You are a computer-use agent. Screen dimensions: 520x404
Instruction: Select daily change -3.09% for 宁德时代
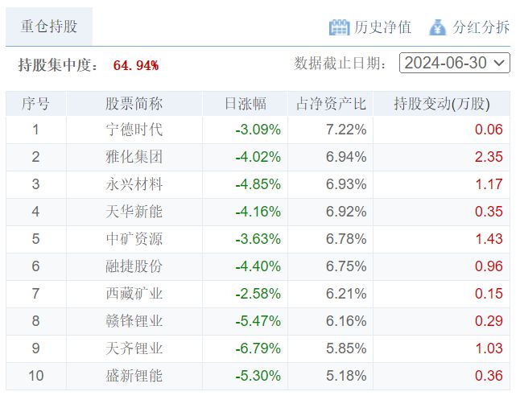258,130
